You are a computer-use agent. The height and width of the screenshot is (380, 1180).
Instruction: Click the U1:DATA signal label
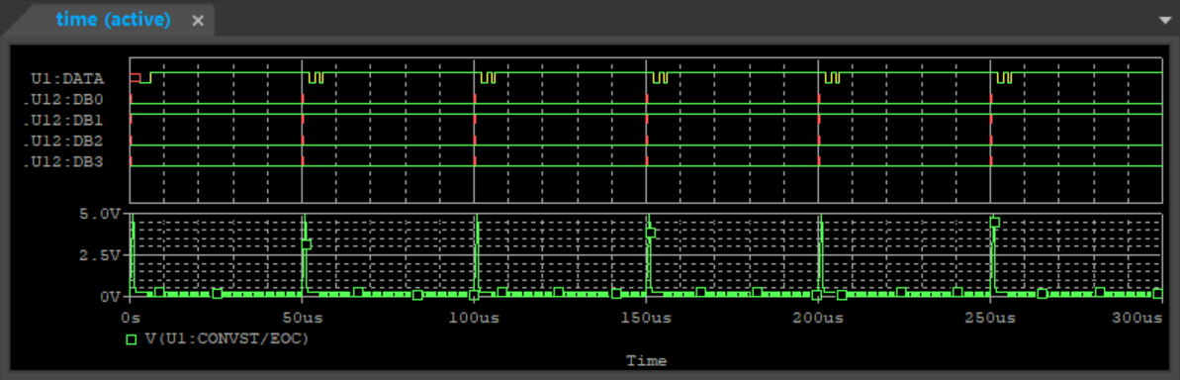click(67, 78)
